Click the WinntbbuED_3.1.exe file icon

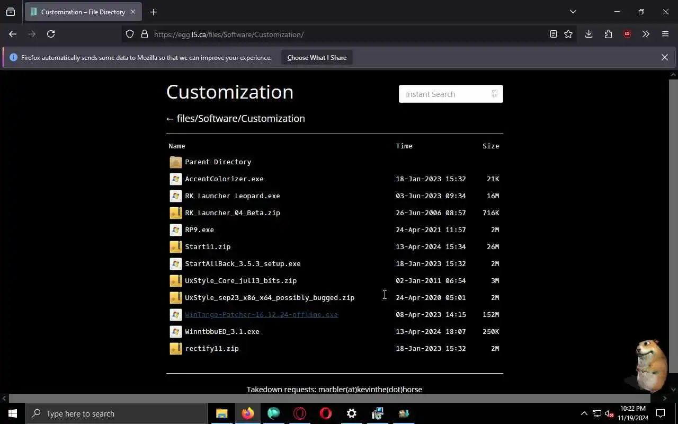176,331
